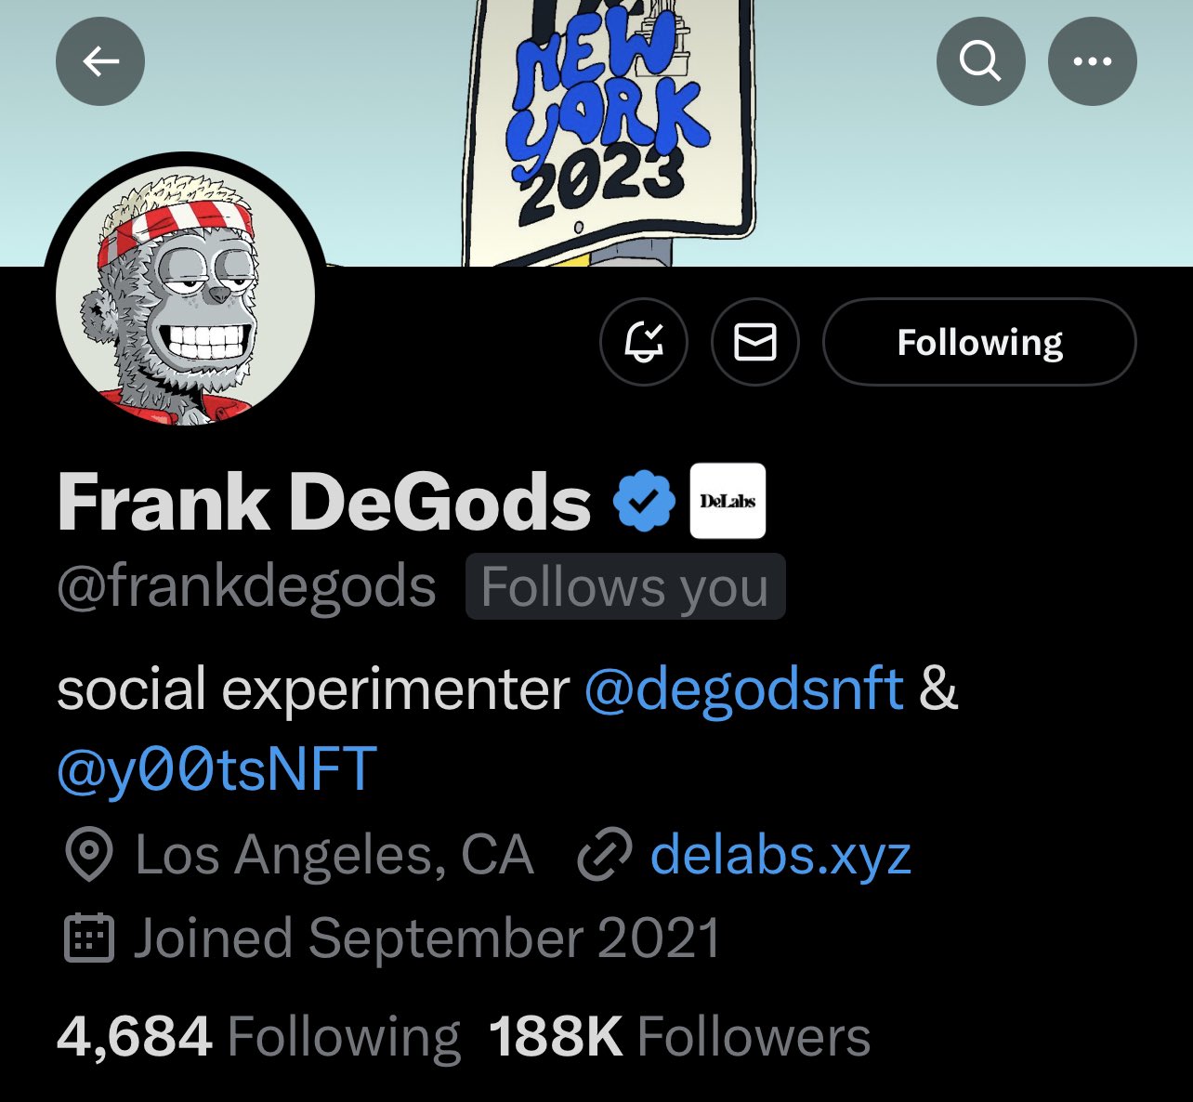Viewport: 1193px width, 1102px height.
Task: Open the @degodsnft mention link
Action: (743, 690)
